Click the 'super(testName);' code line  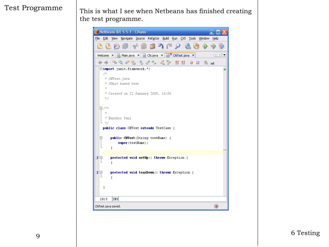point(133,143)
